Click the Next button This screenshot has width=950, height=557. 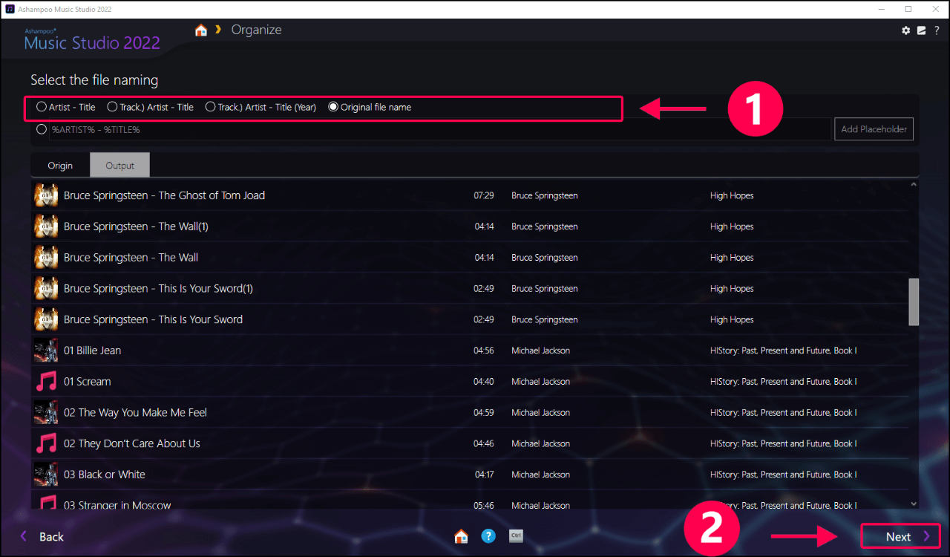click(x=900, y=536)
